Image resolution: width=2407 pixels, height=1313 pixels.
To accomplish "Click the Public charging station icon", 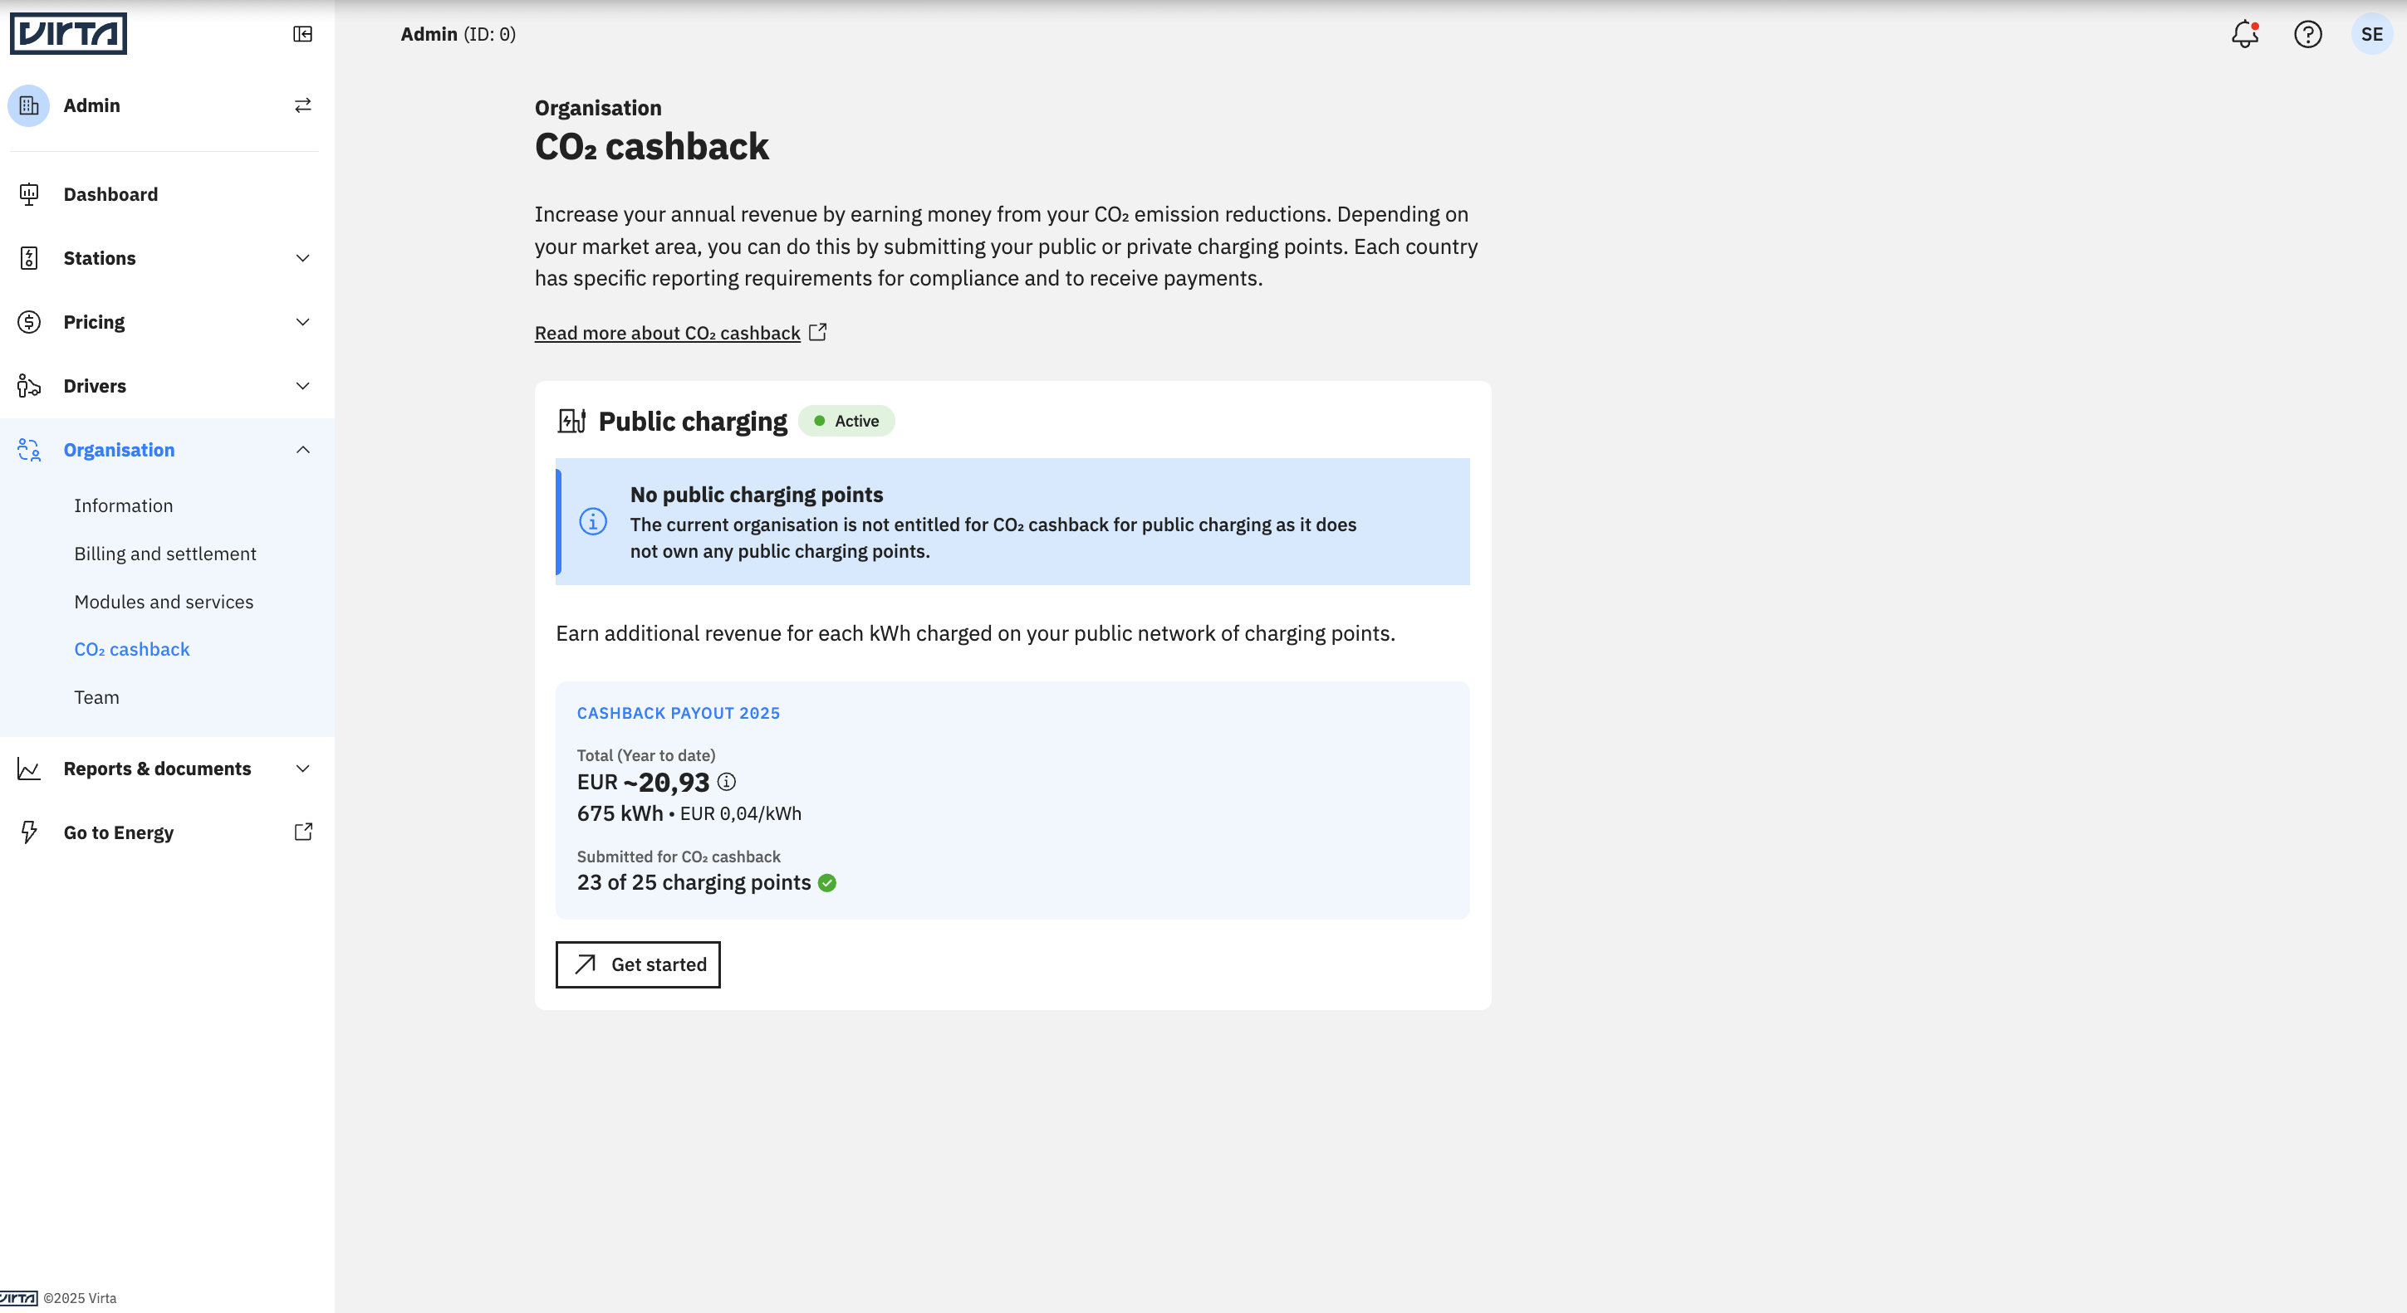I will (x=571, y=421).
